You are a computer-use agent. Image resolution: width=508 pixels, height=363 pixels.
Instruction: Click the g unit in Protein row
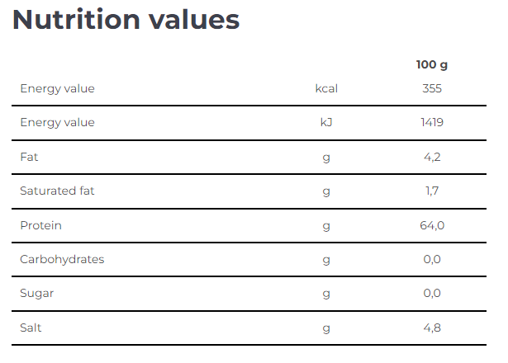tap(326, 227)
